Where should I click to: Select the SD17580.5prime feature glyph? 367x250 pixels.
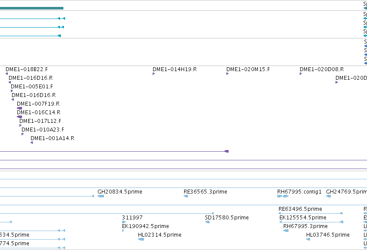pos(207,222)
